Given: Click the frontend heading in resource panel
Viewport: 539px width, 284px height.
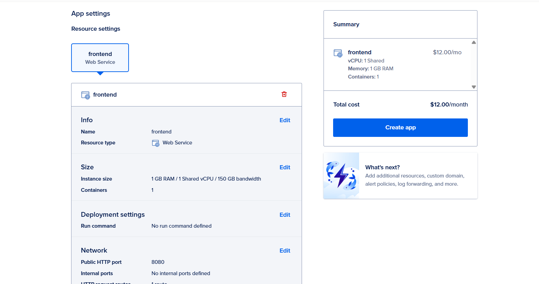Looking at the screenshot, I should click(105, 95).
